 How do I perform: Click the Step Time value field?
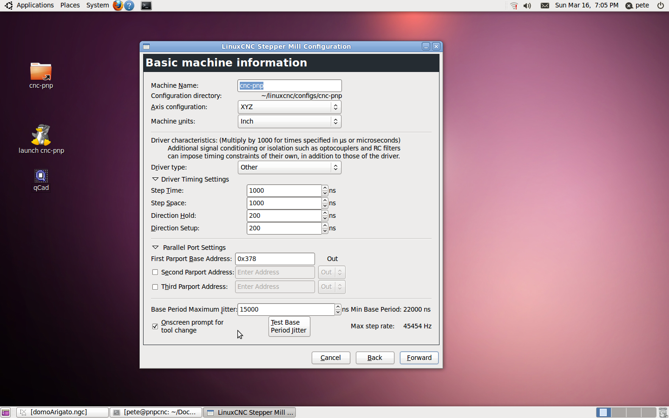click(x=284, y=191)
